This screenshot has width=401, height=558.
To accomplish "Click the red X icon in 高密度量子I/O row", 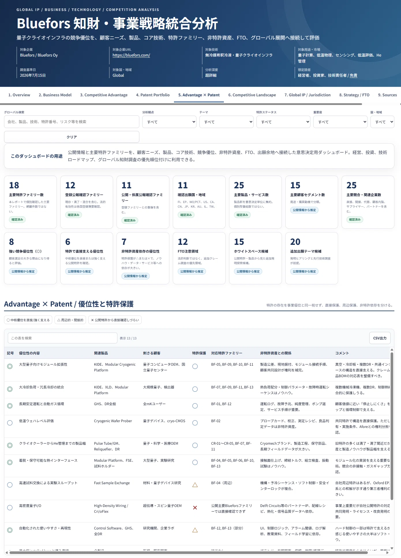I will [x=195, y=508].
